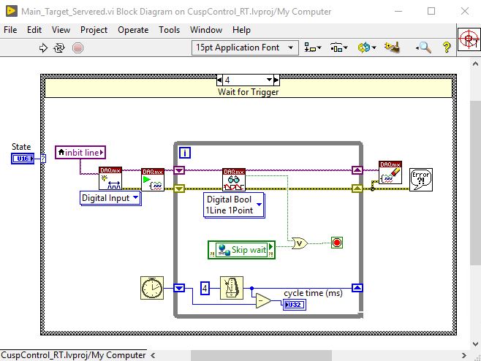The width and height of the screenshot is (481, 361).
Task: Open the Digital Bool 1Line 1Point selector
Action: [x=234, y=205]
